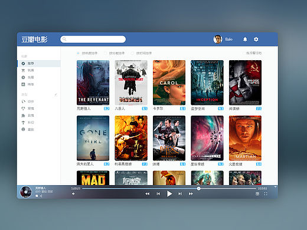307x230 pixels.
Task: Click the share icon under the now-playing title
Action: (41, 196)
